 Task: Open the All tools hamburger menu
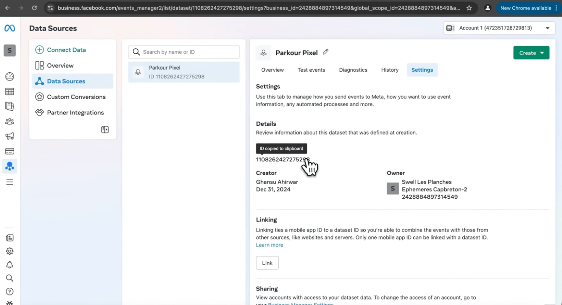(x=10, y=182)
